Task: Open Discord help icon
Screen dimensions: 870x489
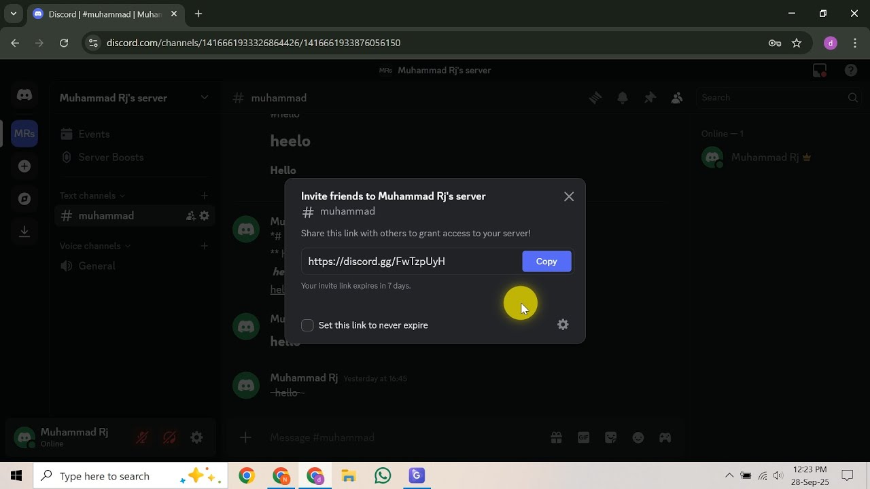Action: pyautogui.click(x=851, y=71)
